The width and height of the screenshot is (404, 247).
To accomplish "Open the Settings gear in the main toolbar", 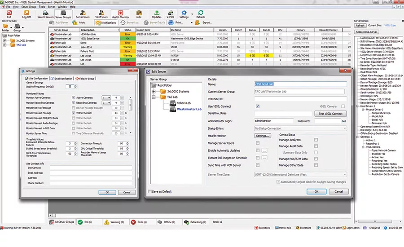I will tap(184, 13).
